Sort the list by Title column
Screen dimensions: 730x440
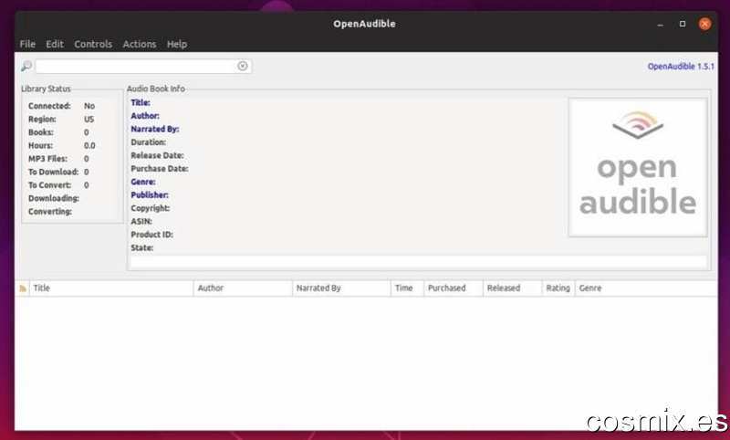point(111,288)
